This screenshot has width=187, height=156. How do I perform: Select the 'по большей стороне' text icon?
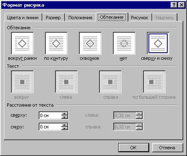tap(154, 82)
